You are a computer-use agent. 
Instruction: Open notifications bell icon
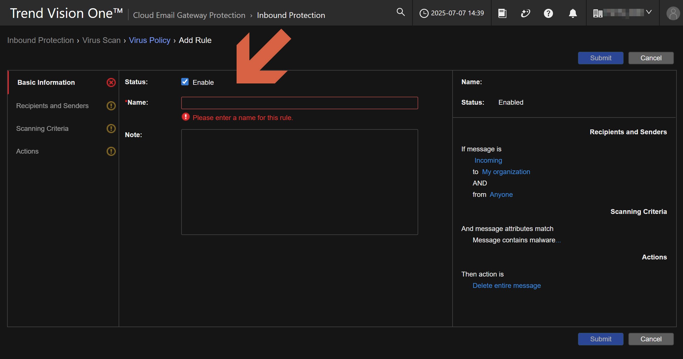[x=573, y=13]
